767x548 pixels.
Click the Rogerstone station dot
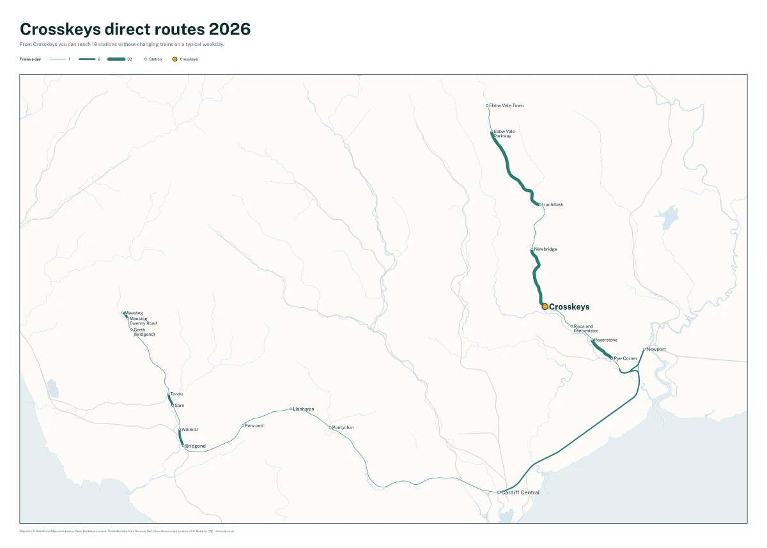(593, 340)
